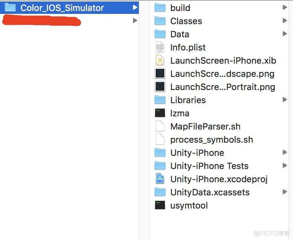Select the Info.plist file name
293x240 pixels.
click(x=188, y=47)
